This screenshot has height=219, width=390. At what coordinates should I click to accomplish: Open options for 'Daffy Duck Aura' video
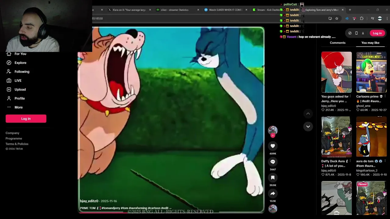click(350, 161)
